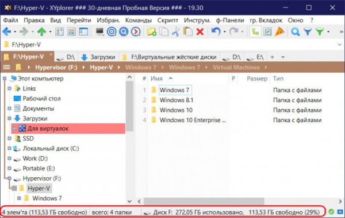
Task: Show more toolbar buttons via chevron overflow
Action: [342, 32]
